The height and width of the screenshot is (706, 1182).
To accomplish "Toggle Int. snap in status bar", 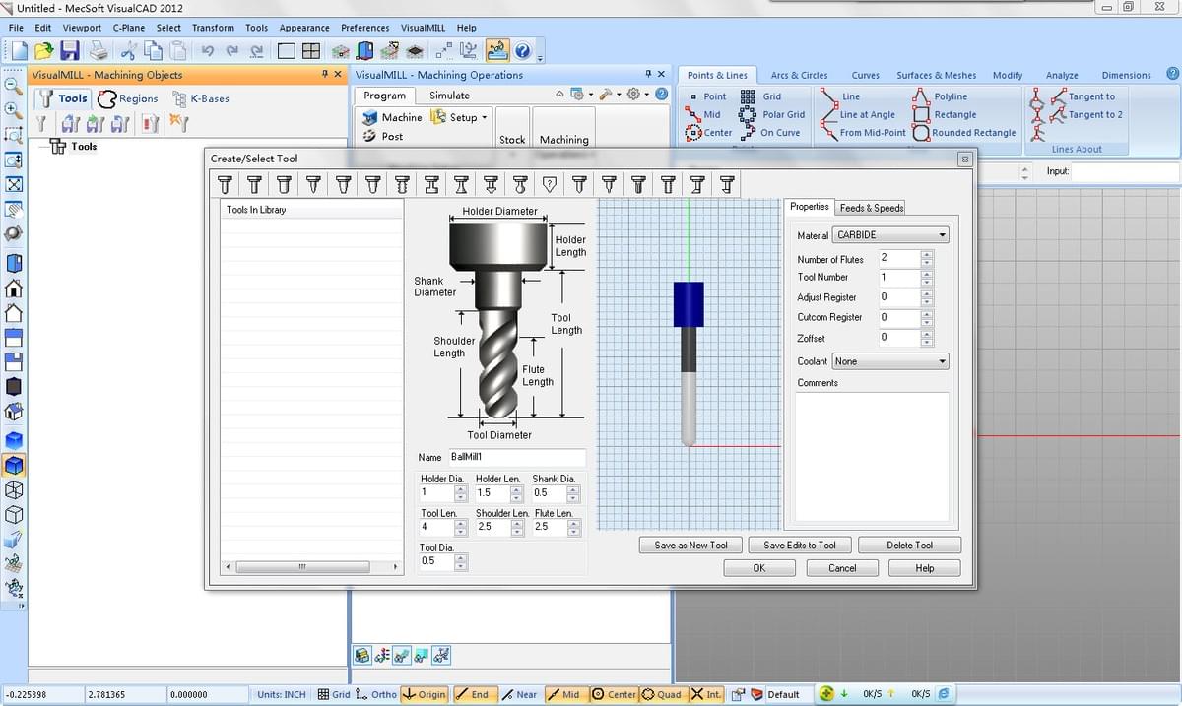I will pyautogui.click(x=705, y=694).
